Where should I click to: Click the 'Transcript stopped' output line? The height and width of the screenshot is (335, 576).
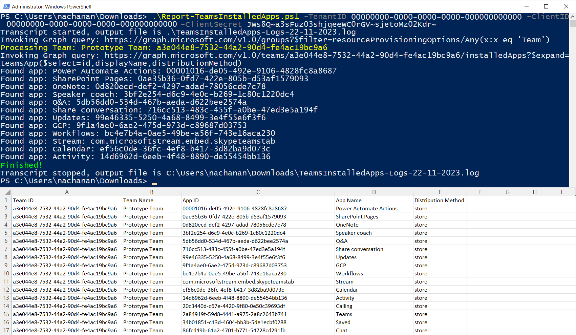coord(240,173)
